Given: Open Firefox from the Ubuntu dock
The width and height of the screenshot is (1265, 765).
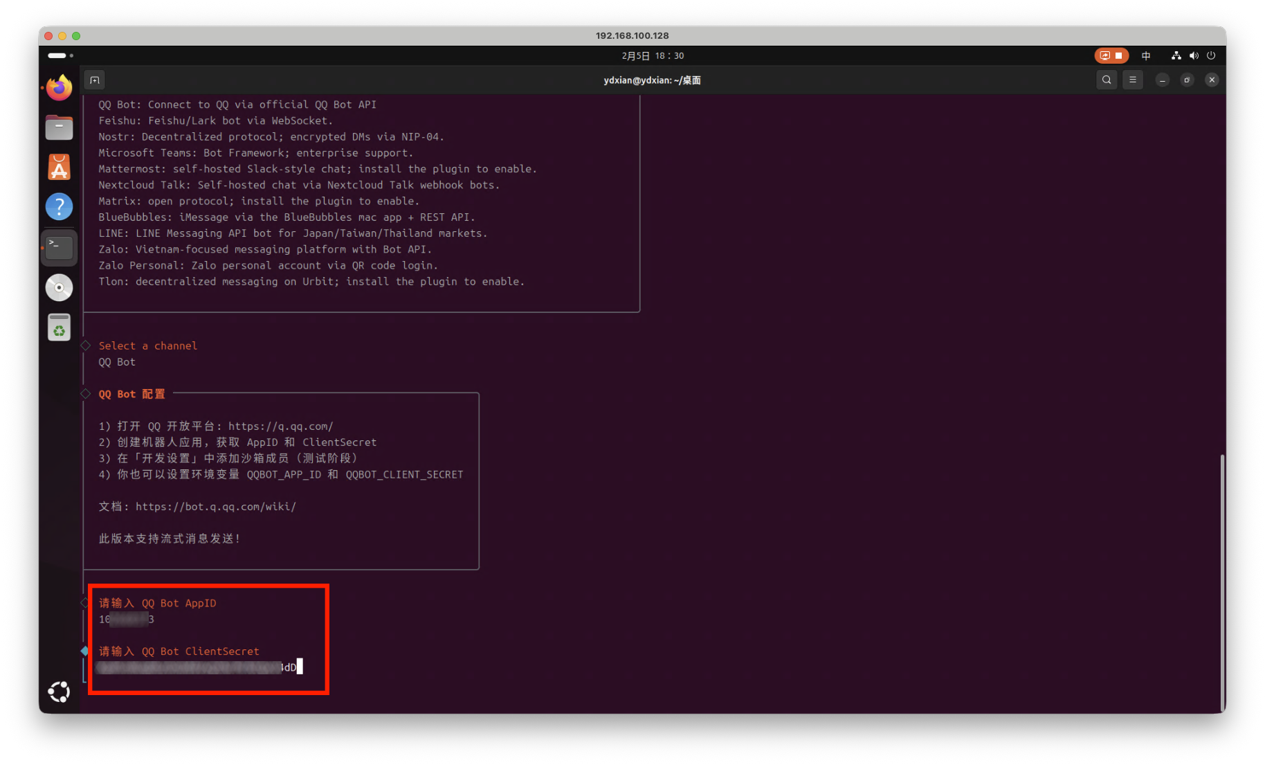Looking at the screenshot, I should point(60,88).
